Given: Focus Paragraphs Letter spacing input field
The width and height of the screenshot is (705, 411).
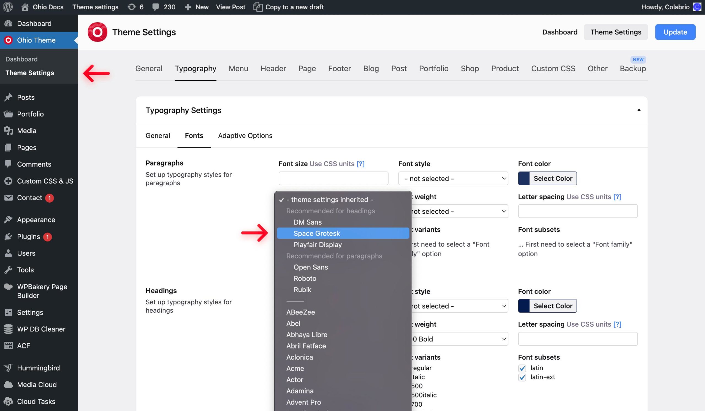Looking at the screenshot, I should 578,211.
